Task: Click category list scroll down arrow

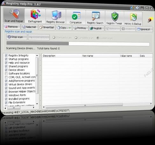Action: point(37,104)
